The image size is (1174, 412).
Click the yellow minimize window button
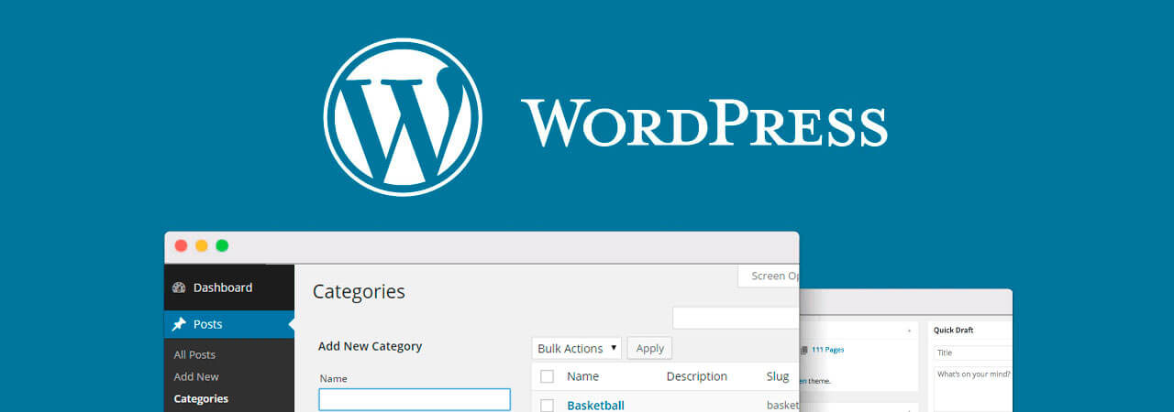tap(202, 245)
